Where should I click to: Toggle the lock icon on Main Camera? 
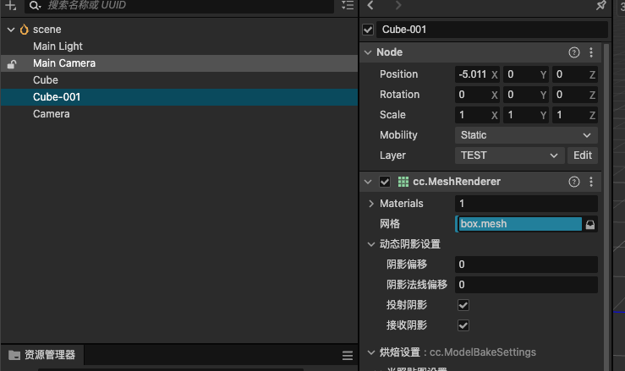point(12,63)
